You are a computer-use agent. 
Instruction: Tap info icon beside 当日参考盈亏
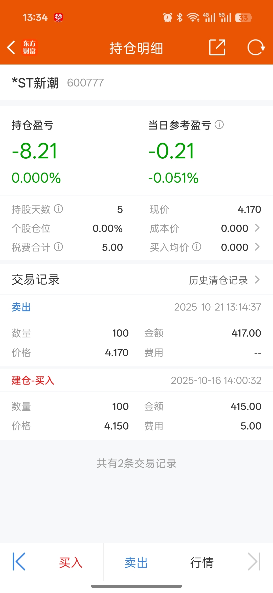coord(219,124)
